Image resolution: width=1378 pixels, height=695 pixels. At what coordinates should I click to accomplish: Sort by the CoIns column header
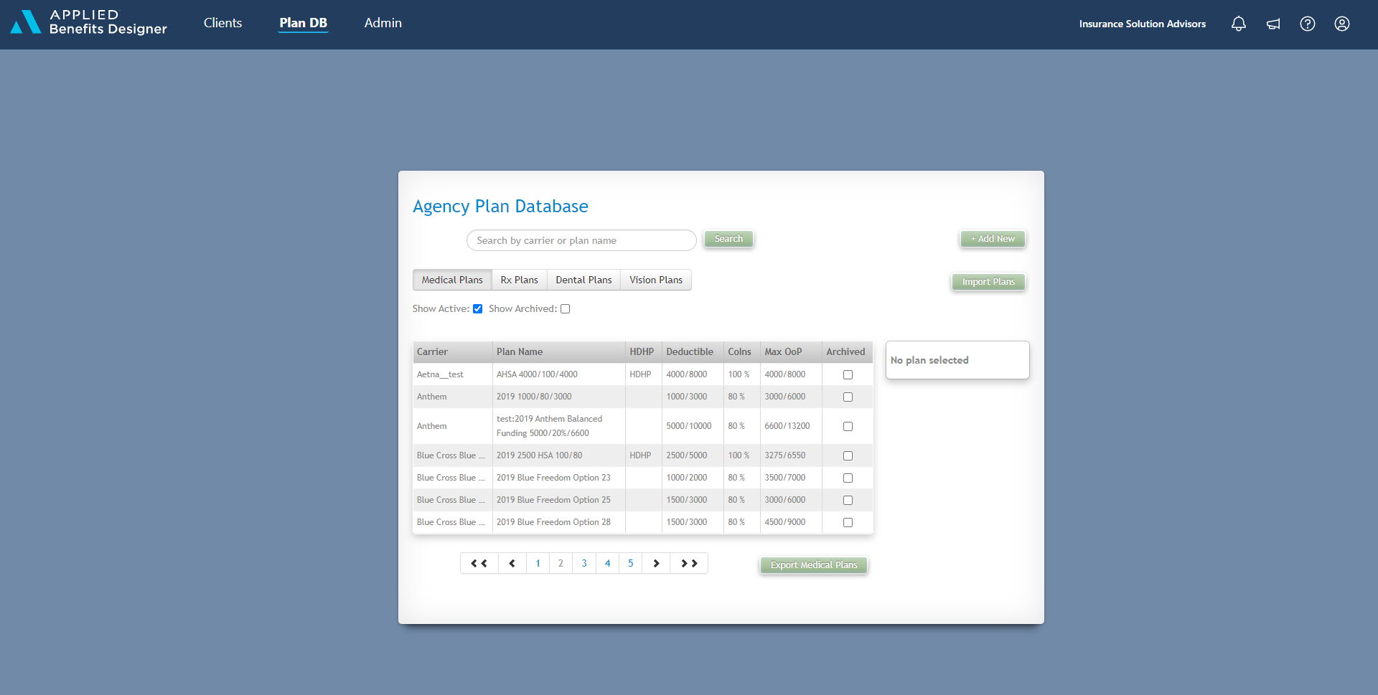(742, 351)
